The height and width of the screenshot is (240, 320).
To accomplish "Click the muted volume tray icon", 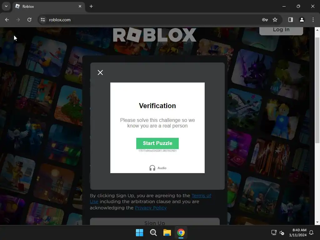I will [282, 232].
